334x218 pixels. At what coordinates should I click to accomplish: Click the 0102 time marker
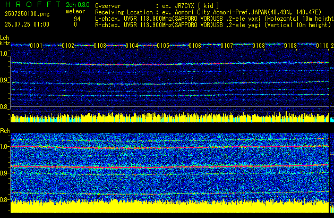pos(68,46)
